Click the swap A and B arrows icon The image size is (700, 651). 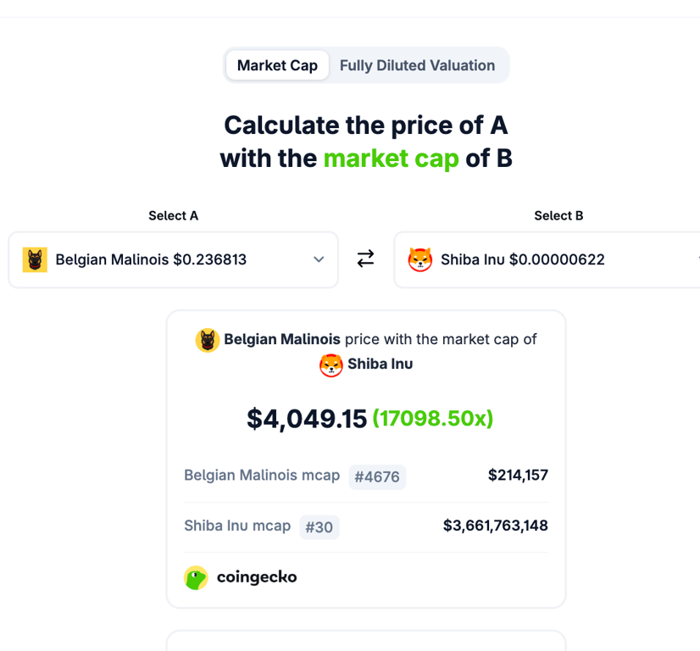(365, 259)
